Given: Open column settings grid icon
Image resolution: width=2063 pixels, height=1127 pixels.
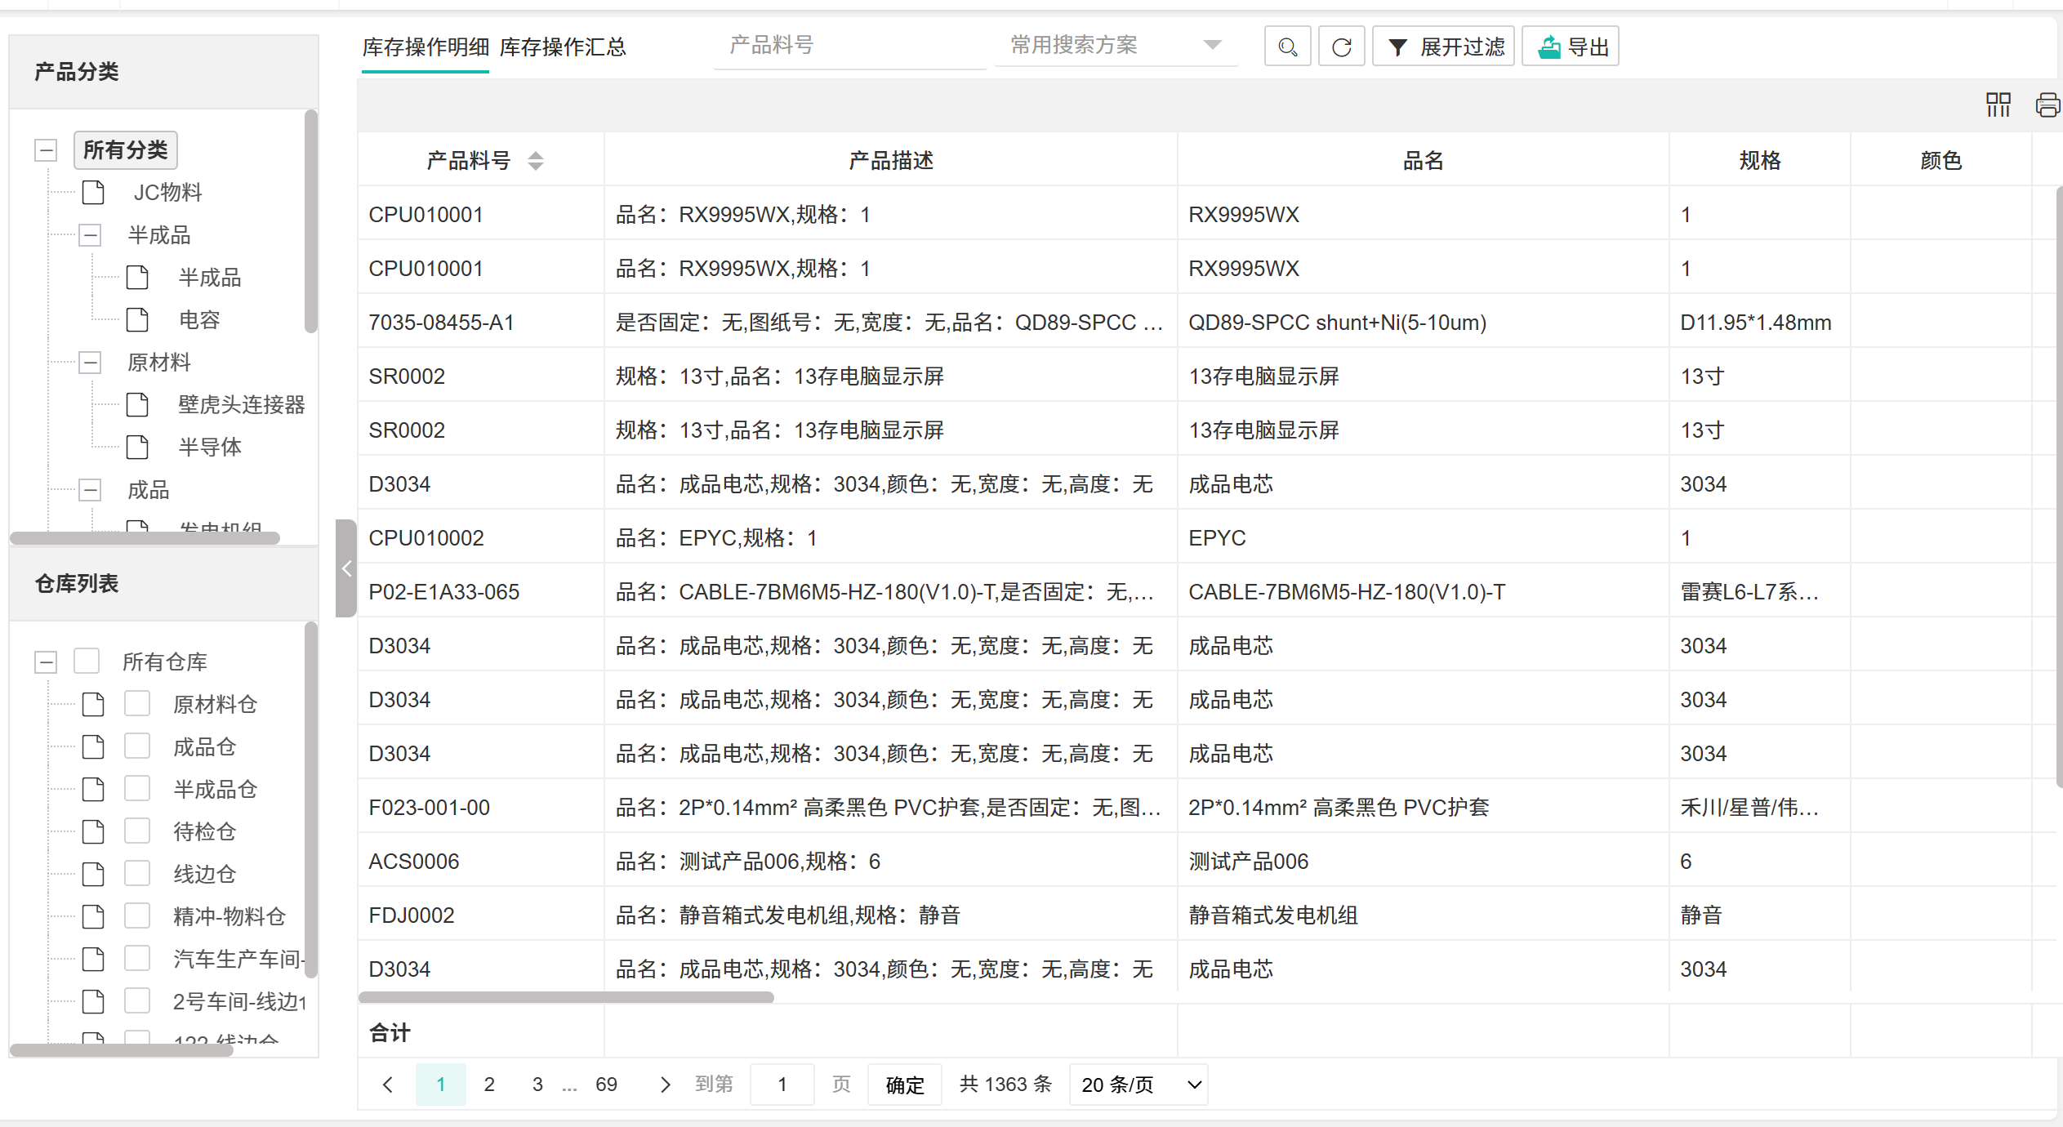Looking at the screenshot, I should tap(1998, 105).
